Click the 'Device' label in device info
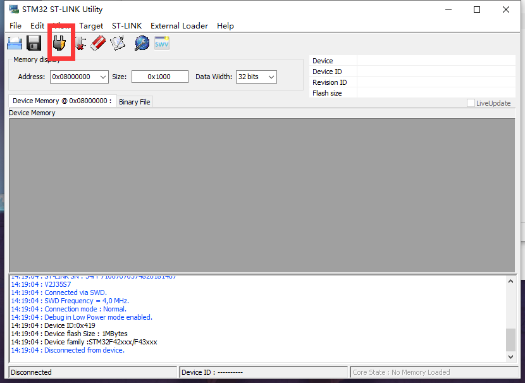Screen dimensions: 525x383 (x=323, y=61)
